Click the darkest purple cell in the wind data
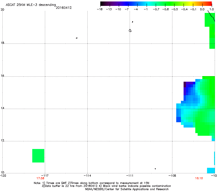This screenshot has height=191, width=217. (185, 84)
